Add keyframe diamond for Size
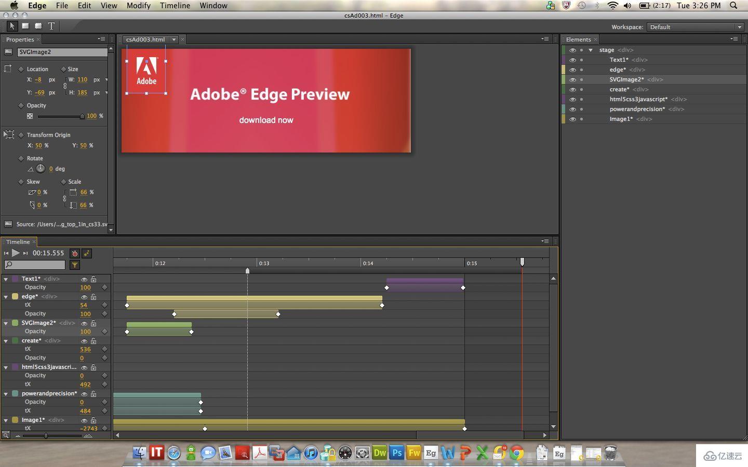The image size is (748, 467). 63,69
